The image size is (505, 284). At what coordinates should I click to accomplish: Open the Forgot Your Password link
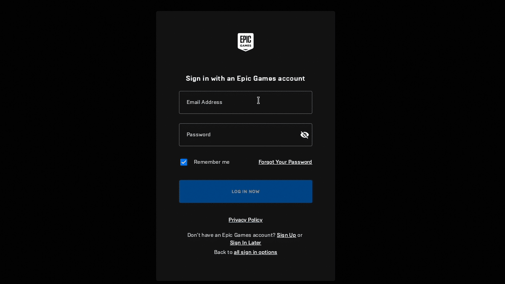pos(285,162)
